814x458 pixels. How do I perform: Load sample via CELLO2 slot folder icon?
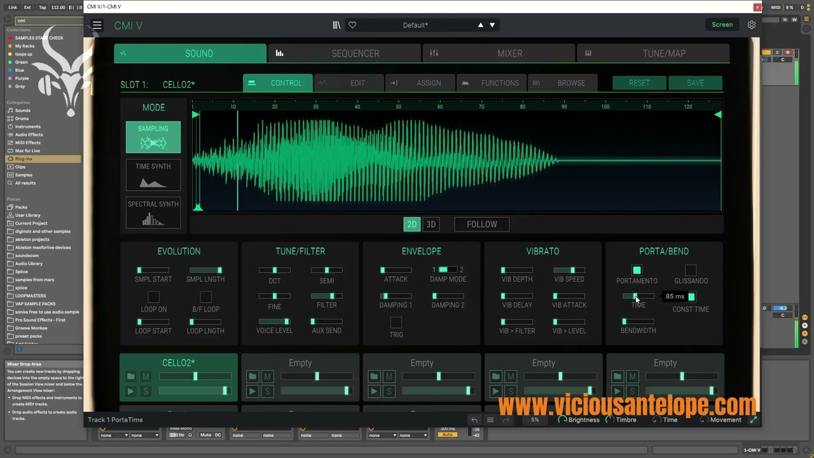click(130, 377)
